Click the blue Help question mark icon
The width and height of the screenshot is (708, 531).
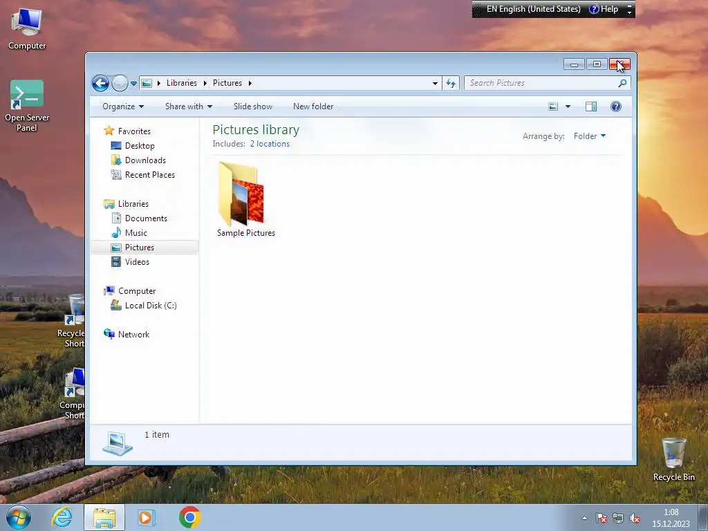(x=616, y=106)
